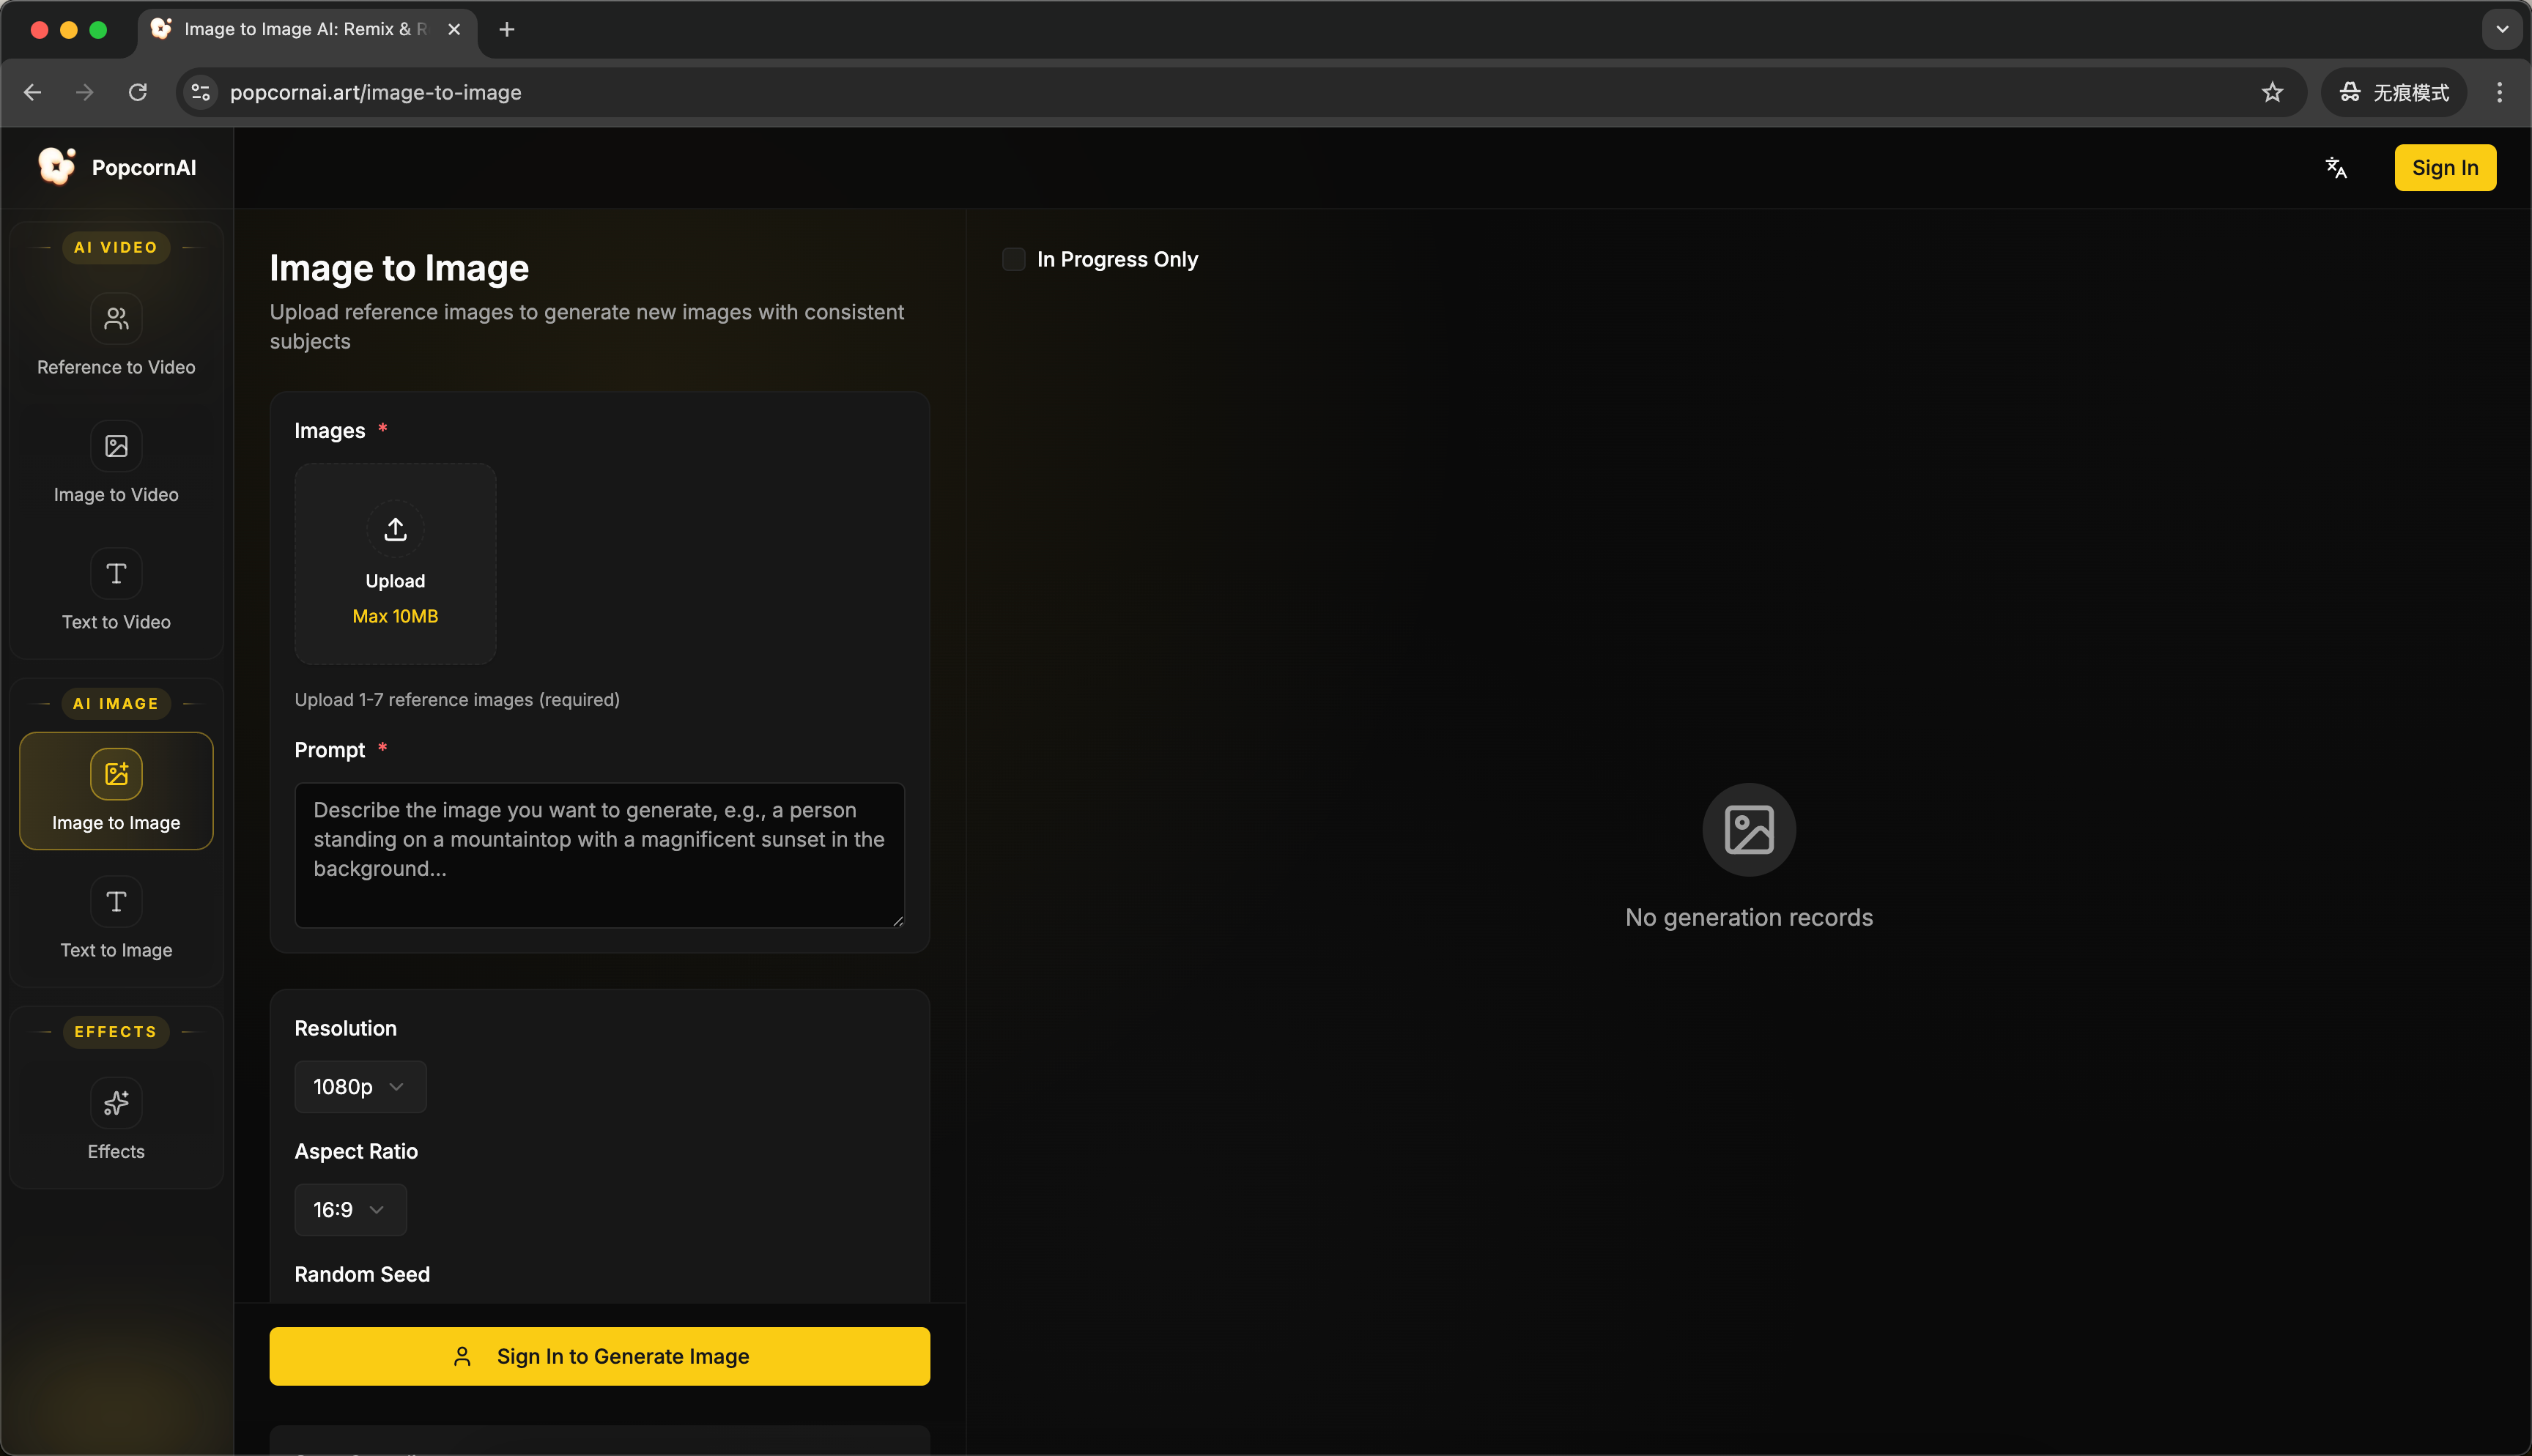The height and width of the screenshot is (1456, 2532).
Task: Open the Text to Image generator
Action: coord(115,920)
